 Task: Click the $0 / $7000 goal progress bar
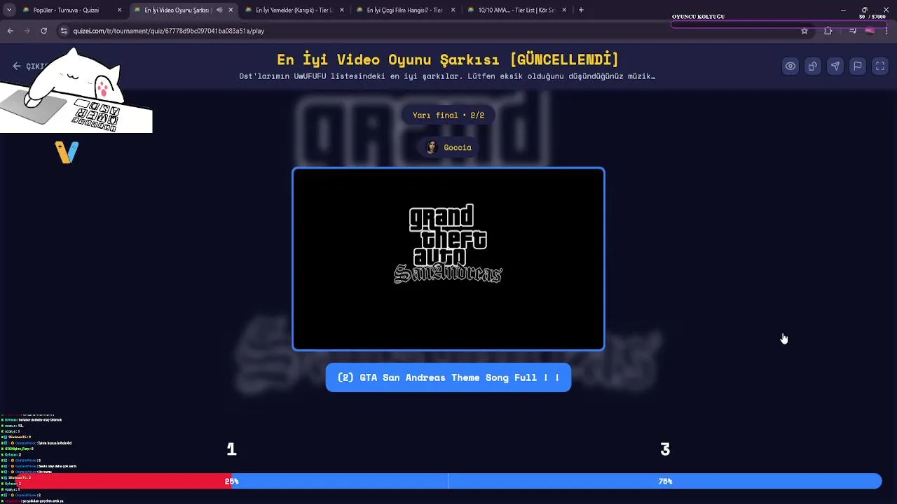tap(779, 24)
